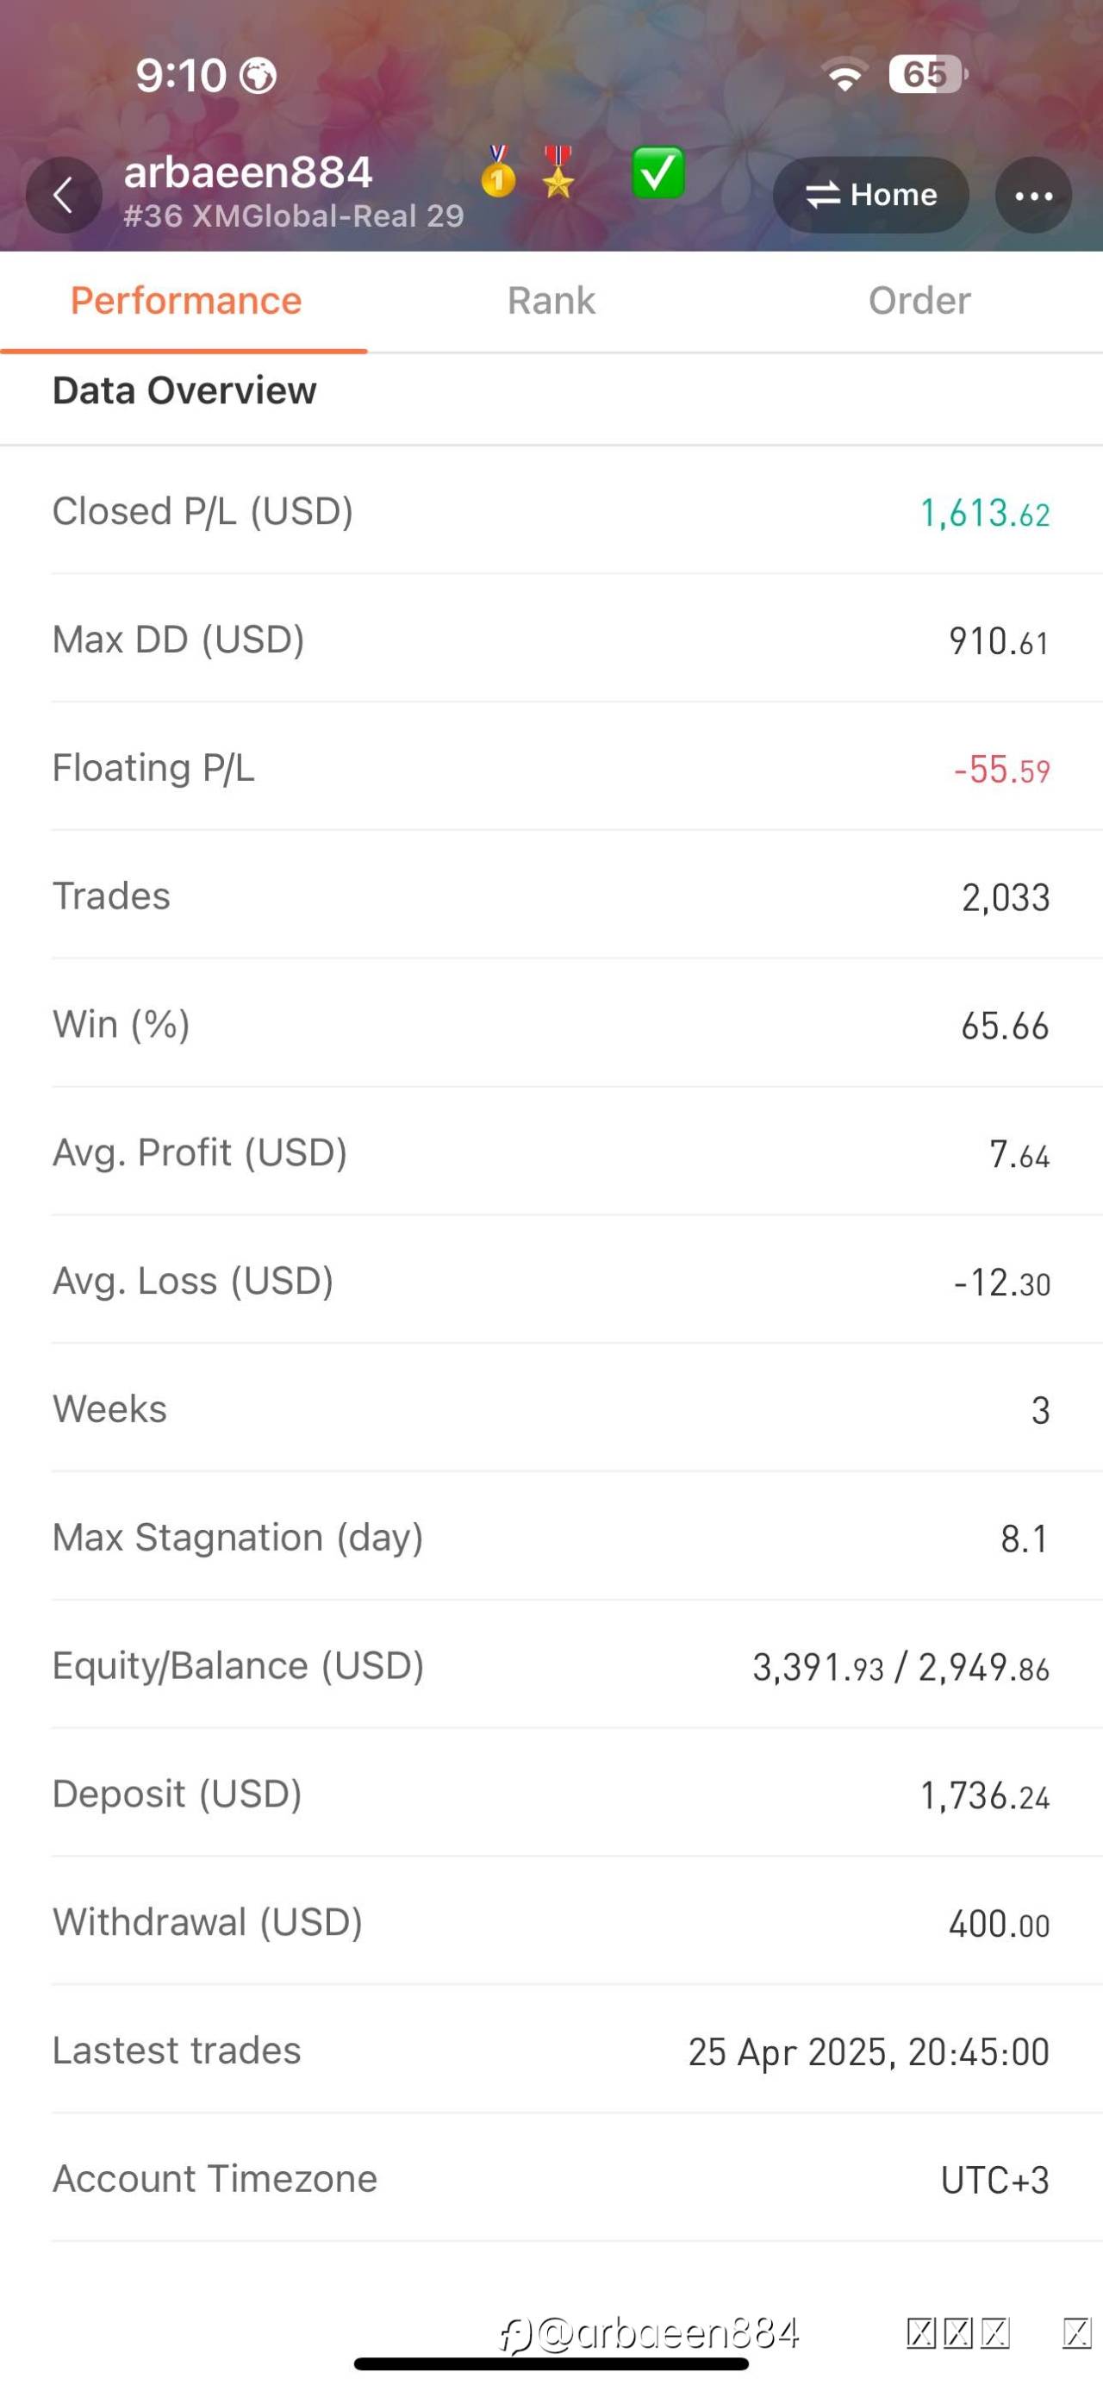Tap the star military medal badge
Screen dimensions: 1103x2391
tap(558, 172)
